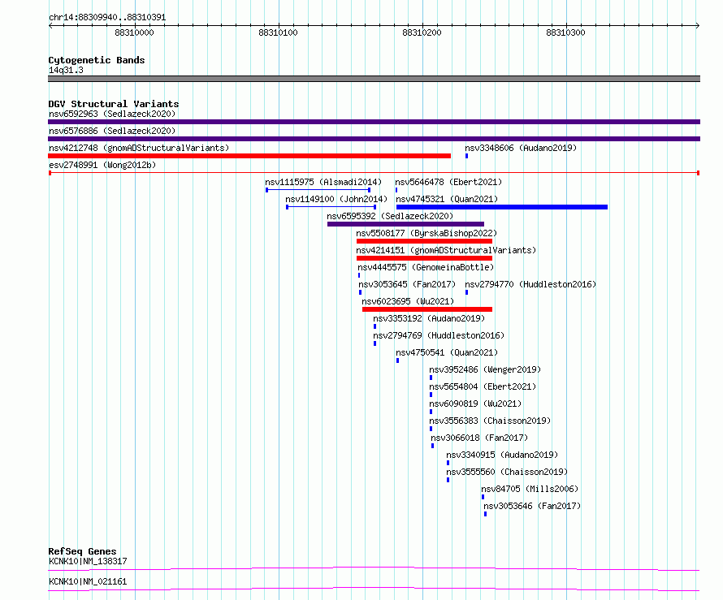Click nsv1149100 (John2014) variant label
723x600 pixels.
tap(336, 199)
